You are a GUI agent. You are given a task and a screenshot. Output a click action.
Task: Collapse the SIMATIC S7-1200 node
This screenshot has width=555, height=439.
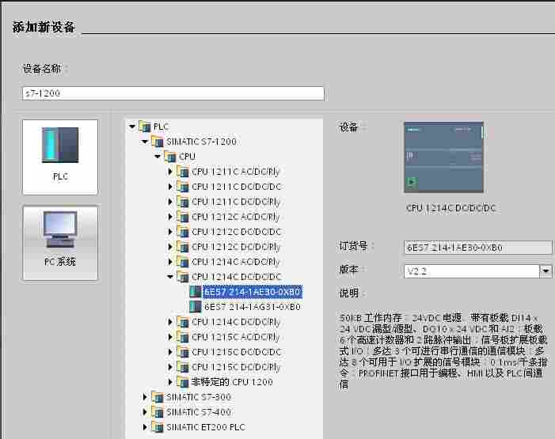click(145, 142)
